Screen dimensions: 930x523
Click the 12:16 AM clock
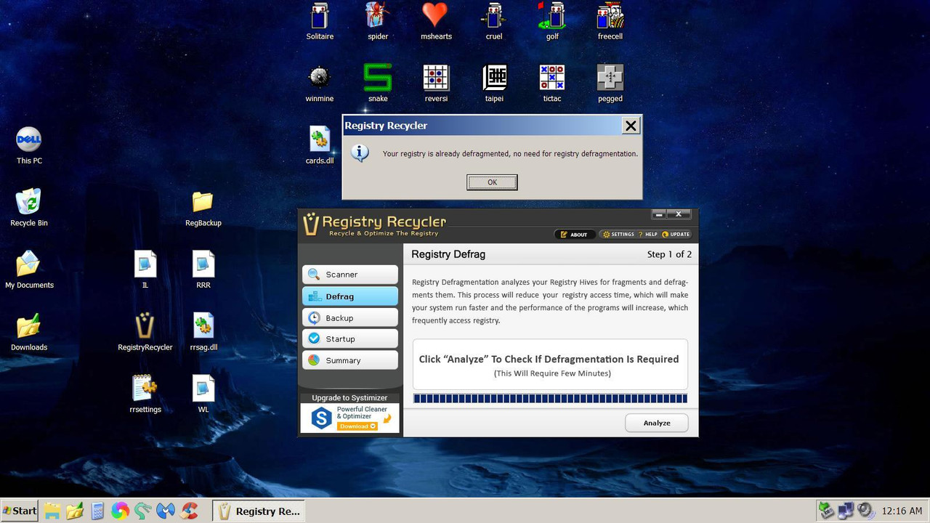[902, 511]
